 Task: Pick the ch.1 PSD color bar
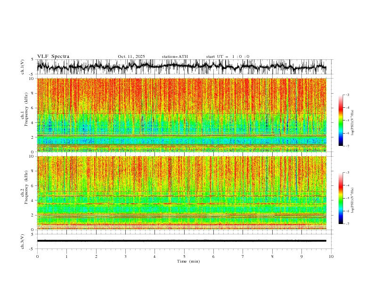tap(341, 120)
